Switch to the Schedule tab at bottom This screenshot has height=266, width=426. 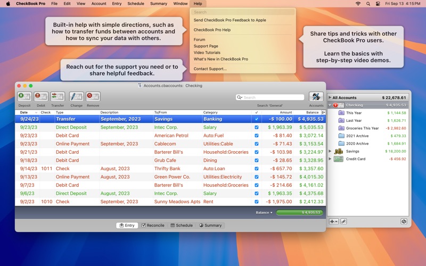tap(182, 225)
